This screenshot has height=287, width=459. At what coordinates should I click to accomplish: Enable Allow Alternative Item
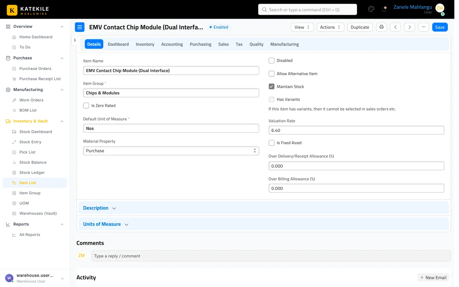[x=271, y=74]
